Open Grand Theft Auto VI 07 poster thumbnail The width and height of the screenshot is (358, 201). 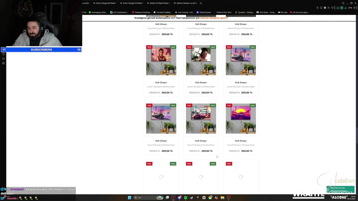[201, 60]
